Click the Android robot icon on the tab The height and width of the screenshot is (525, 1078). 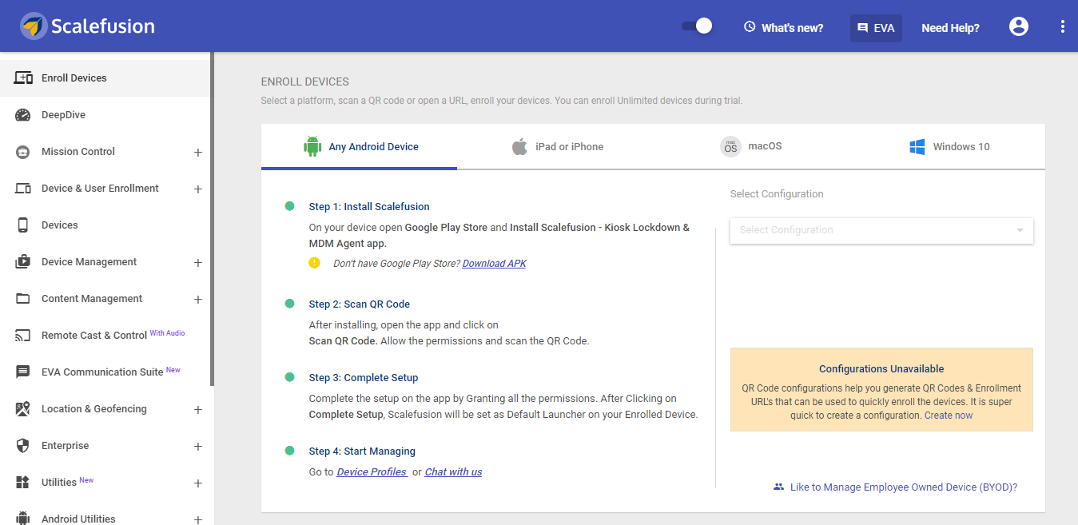click(x=312, y=147)
